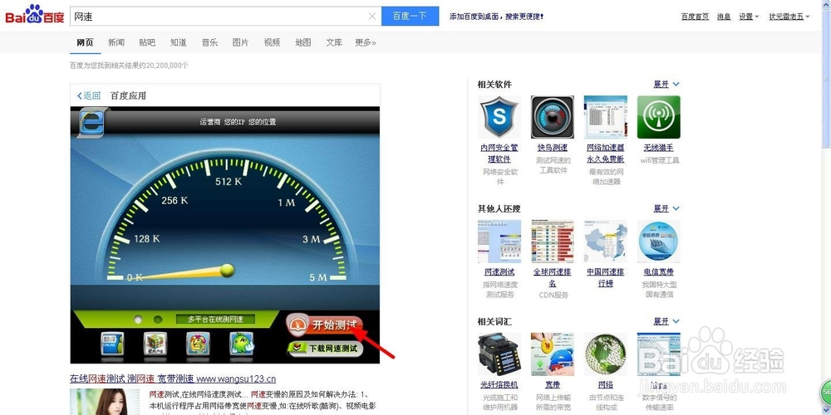This screenshot has height=415, width=831.
Task: Open the 中国网速排行榜 text link
Action: pyautogui.click(x=605, y=277)
